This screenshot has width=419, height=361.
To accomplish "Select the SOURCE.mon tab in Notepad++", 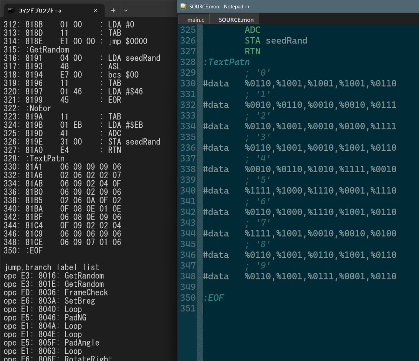I will pos(236,19).
